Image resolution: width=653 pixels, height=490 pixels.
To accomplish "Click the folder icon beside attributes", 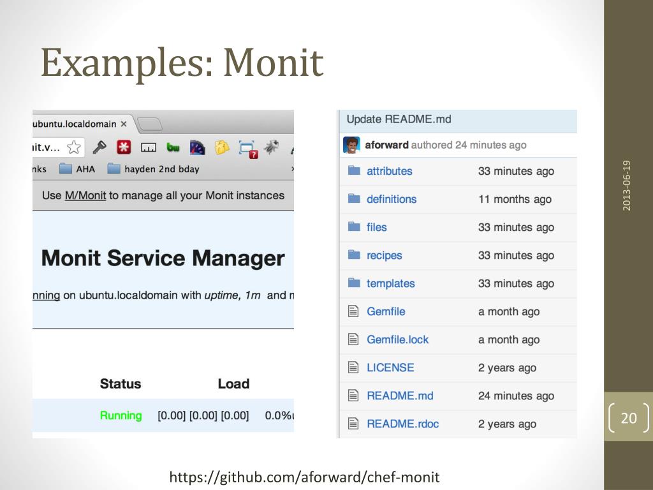I will (x=354, y=170).
